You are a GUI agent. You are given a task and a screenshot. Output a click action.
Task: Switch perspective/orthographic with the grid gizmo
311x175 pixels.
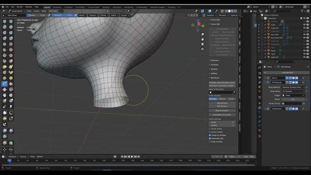pos(202,49)
